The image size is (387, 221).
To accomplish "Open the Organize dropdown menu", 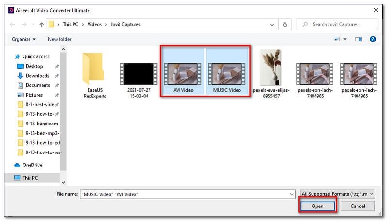I will pos(24,39).
